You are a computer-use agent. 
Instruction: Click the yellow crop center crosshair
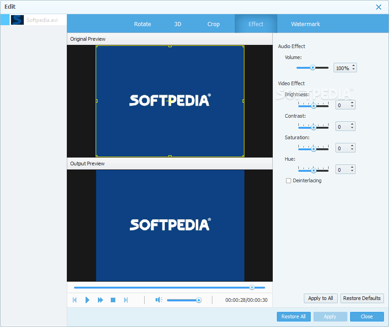[x=169, y=101]
